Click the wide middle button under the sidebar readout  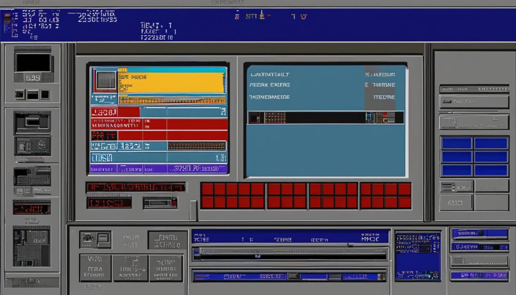33,95
